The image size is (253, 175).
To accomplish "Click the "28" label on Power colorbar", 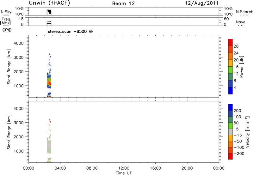I will pos(236,46).
